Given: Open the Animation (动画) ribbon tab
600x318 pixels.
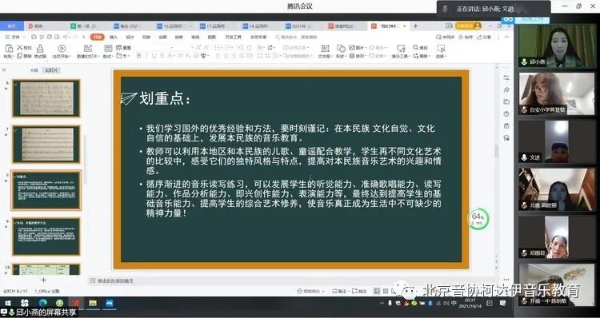Looking at the screenshot, I should [x=162, y=37].
